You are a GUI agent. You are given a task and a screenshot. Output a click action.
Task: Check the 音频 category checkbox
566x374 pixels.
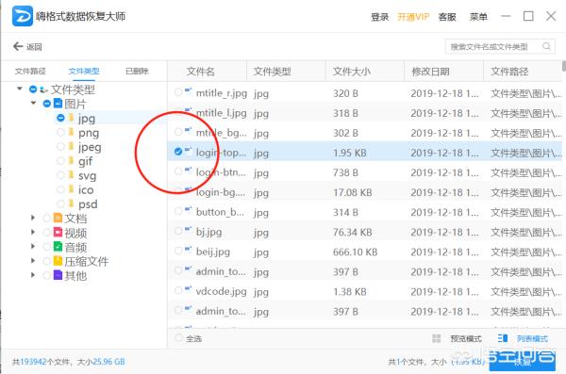pos(46,246)
